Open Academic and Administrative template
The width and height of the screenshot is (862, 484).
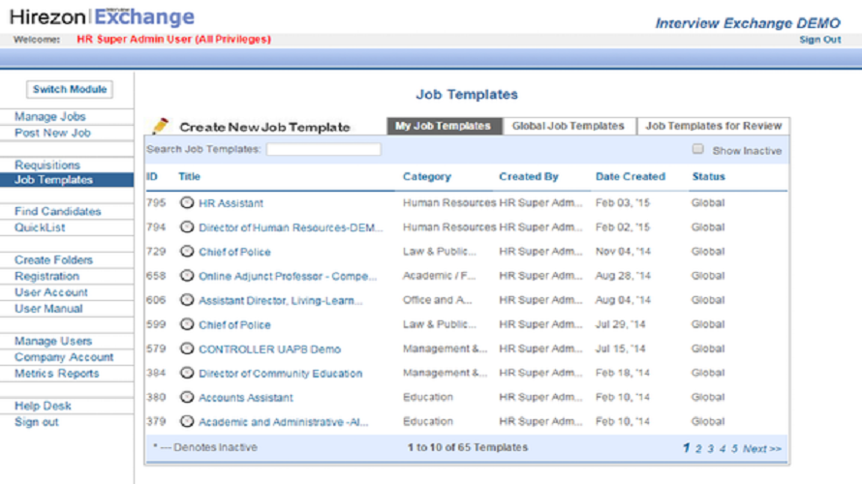(x=283, y=422)
